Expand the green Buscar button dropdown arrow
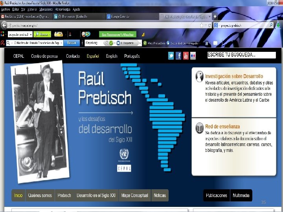This screenshot has width=283, height=212. 50,34
